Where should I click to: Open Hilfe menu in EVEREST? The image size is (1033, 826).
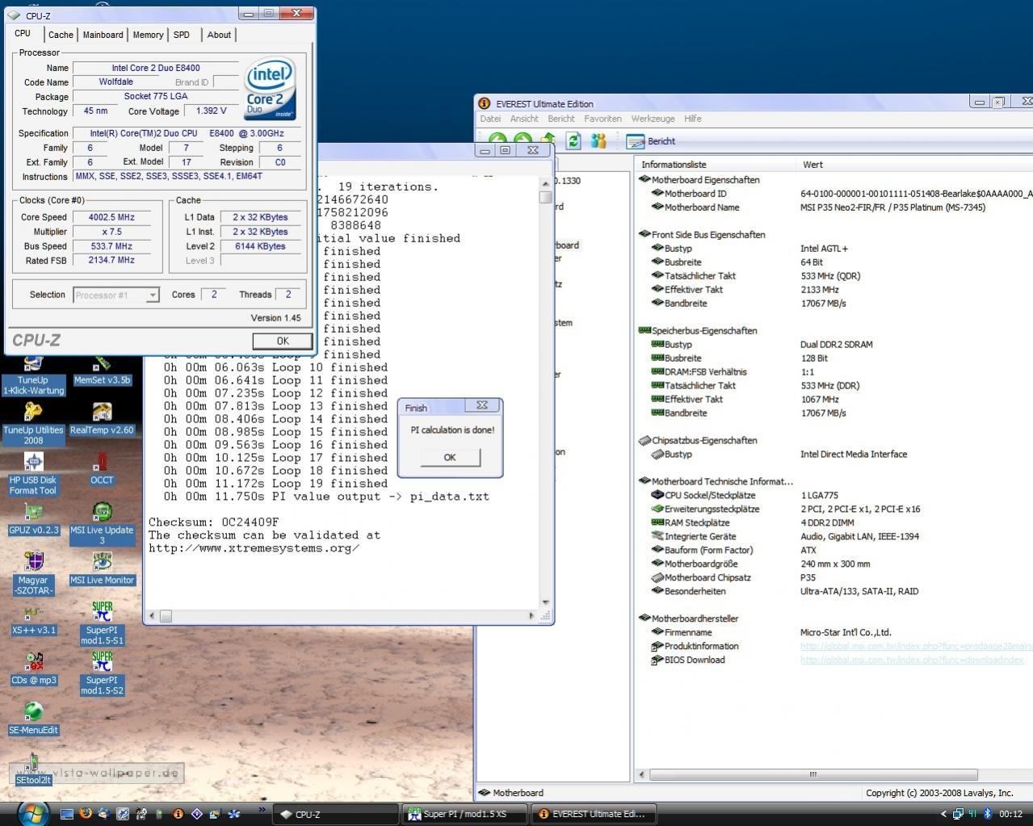coord(693,119)
